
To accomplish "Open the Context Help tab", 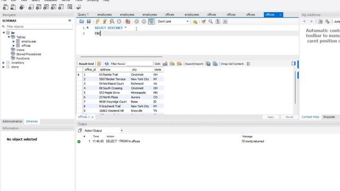I will 310,117.
